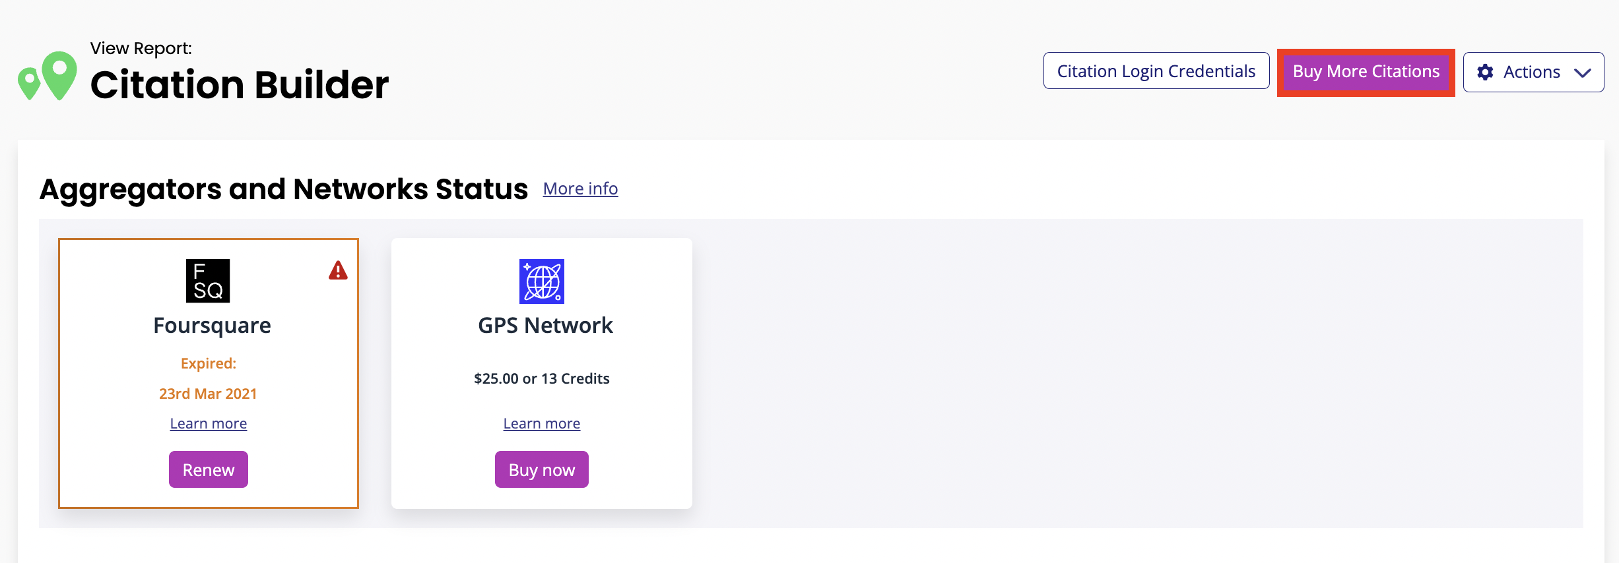Expand the Actions dropdown chevron
The image size is (1619, 563).
(1582, 73)
